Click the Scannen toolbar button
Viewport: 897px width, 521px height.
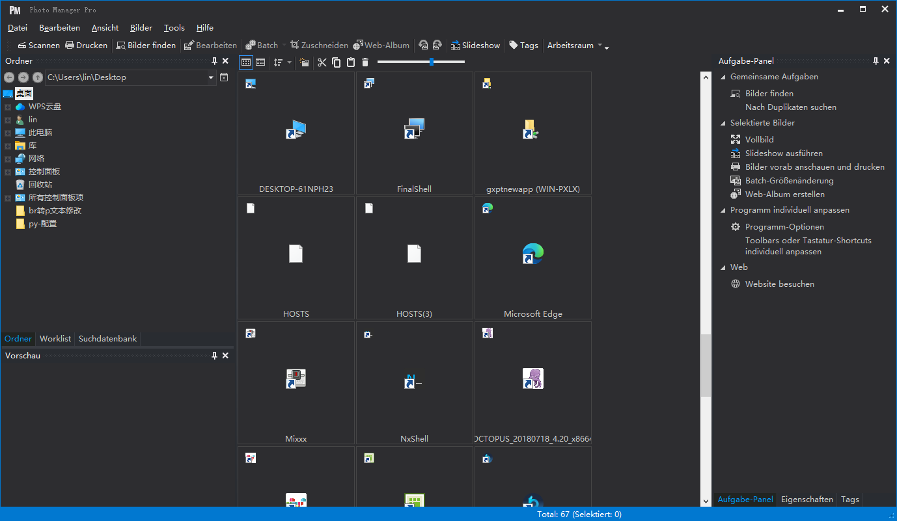(x=38, y=46)
